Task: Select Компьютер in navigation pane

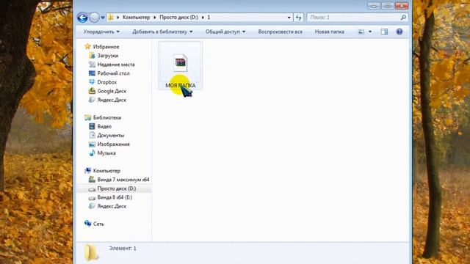Action: coord(106,171)
